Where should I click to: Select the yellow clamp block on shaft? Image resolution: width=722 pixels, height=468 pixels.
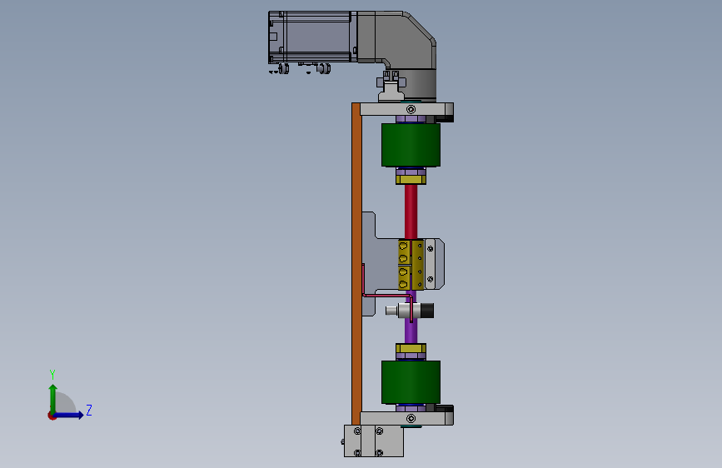click(411, 265)
